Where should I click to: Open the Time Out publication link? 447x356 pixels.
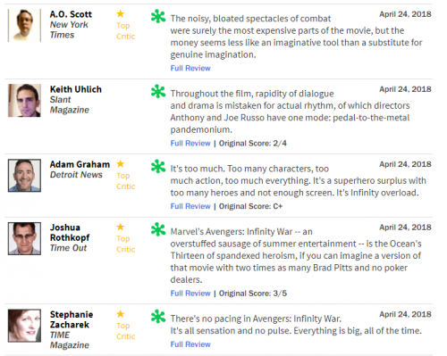(68, 248)
